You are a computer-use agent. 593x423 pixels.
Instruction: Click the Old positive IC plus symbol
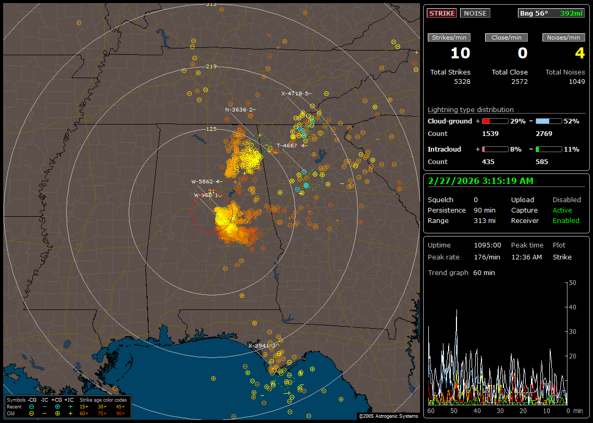(70, 413)
